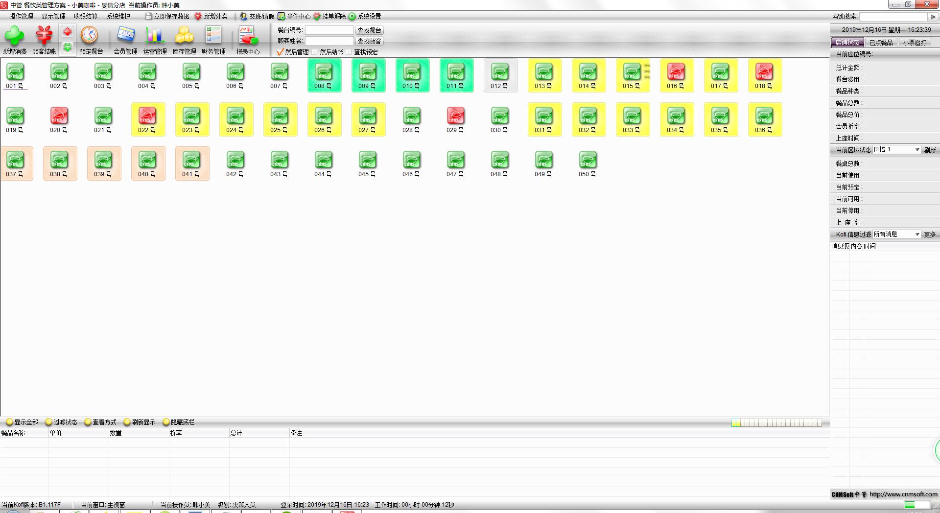Image resolution: width=940 pixels, height=513 pixels.
Task: Click the help search go arrow button
Action: [933, 17]
